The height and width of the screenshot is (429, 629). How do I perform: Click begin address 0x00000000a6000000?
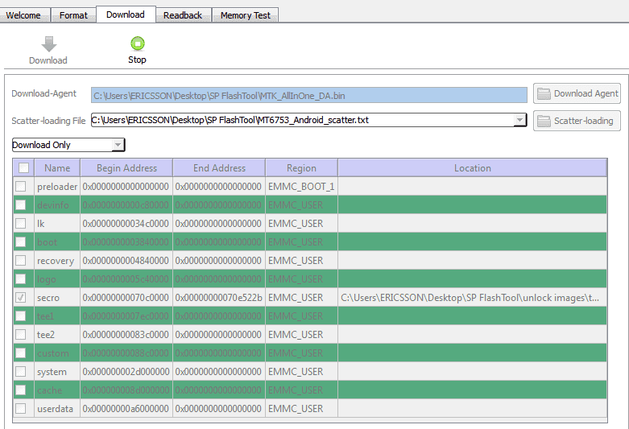(x=126, y=409)
